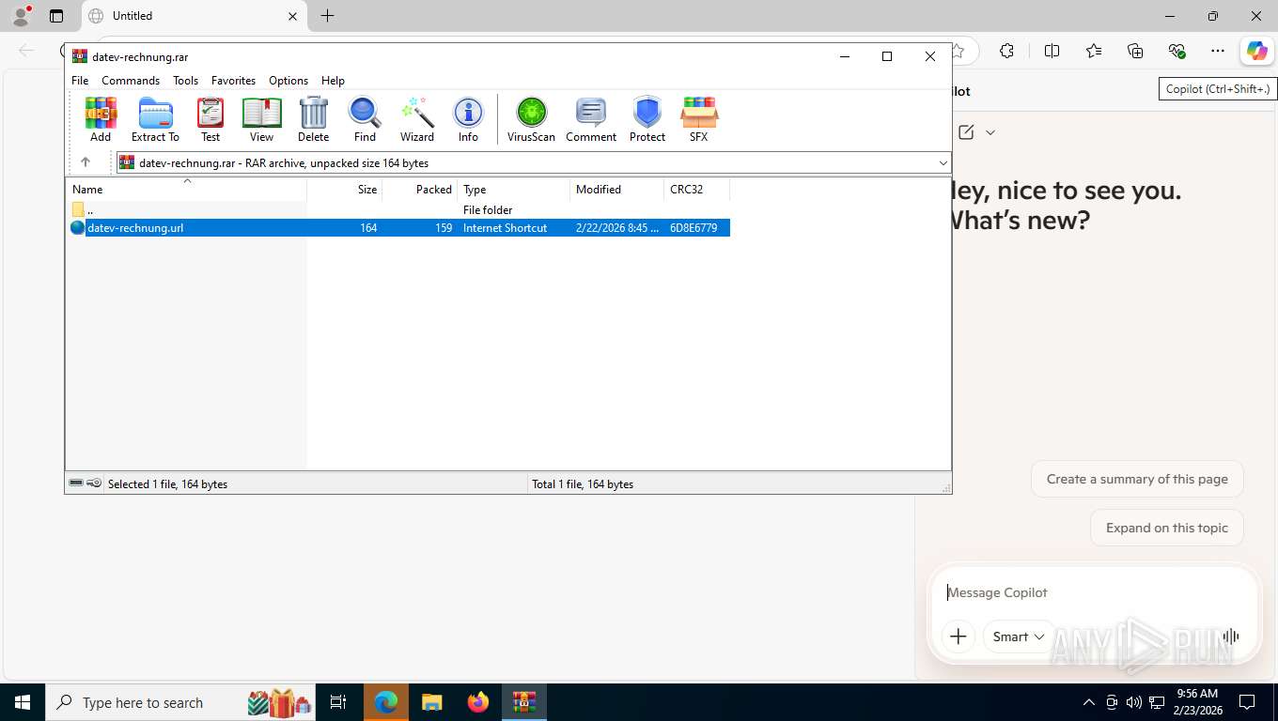Image resolution: width=1278 pixels, height=721 pixels.
Task: Sort by Size column header
Action: coord(345,189)
